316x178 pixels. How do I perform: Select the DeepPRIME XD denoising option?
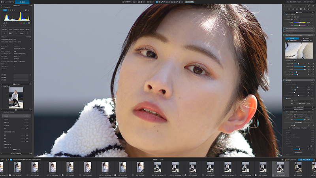(x=307, y=41)
